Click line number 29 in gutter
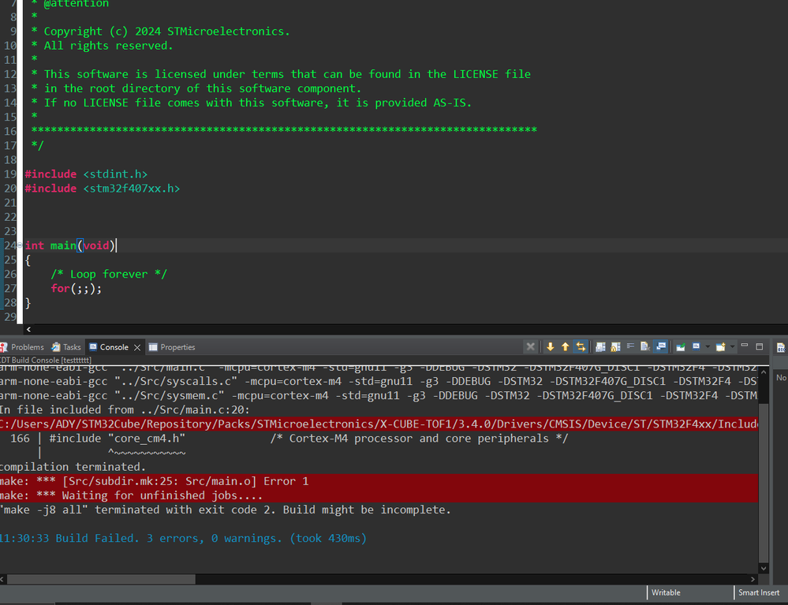The height and width of the screenshot is (605, 788). [10, 317]
